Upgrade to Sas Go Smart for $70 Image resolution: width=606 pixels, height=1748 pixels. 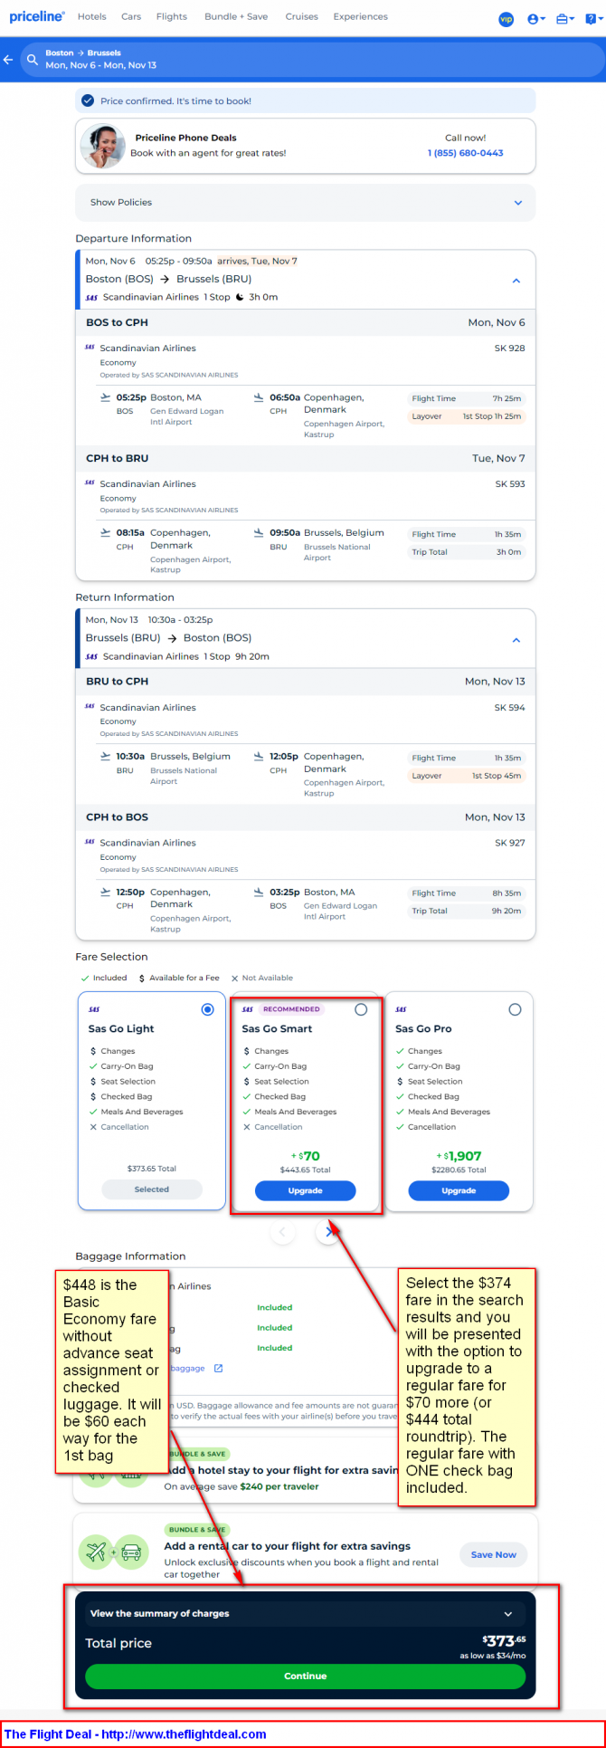tap(305, 1190)
